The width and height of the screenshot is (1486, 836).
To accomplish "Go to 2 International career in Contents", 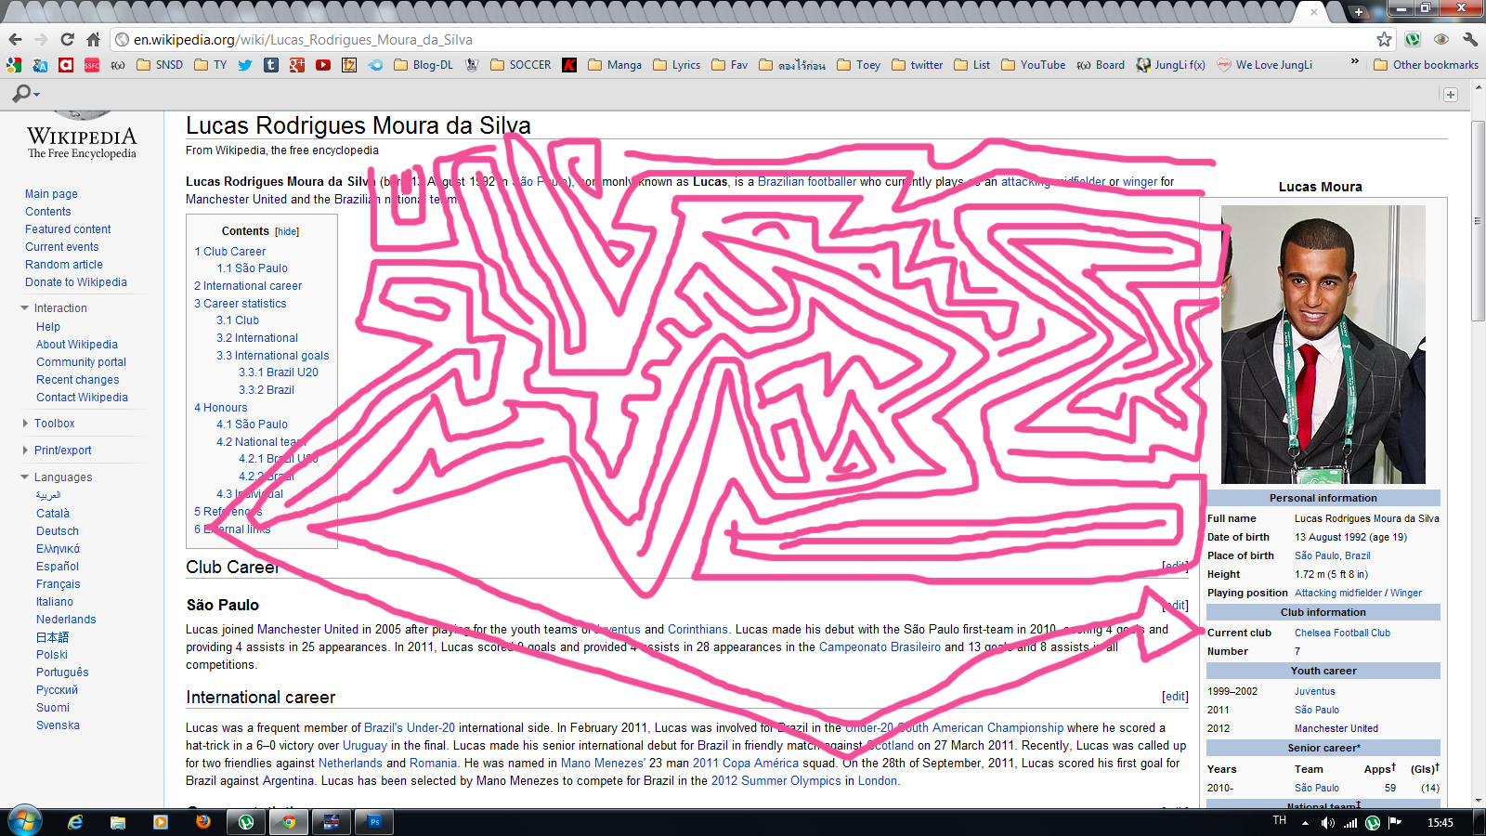I will pyautogui.click(x=248, y=286).
